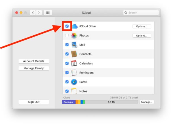
Task: Show all preferences grid button
Action: coord(48,13)
